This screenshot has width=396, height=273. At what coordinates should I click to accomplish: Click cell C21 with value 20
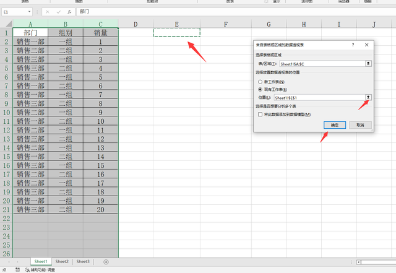point(100,210)
